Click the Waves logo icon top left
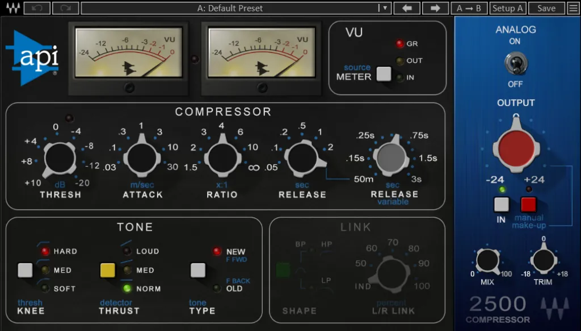This screenshot has width=581, height=331. click(x=14, y=8)
